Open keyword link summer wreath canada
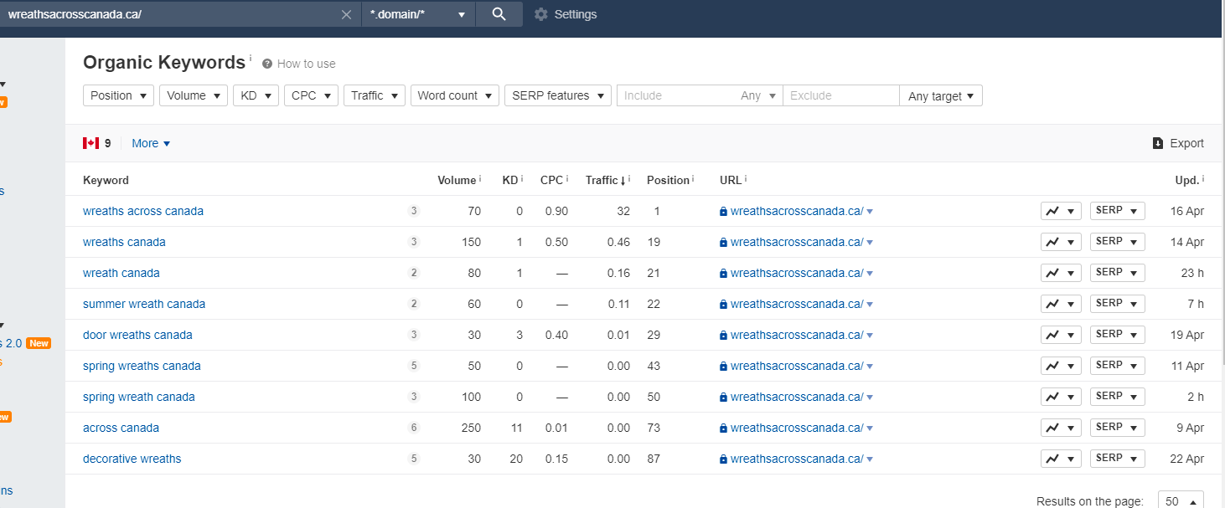Screen dimensions: 1225x508 point(144,304)
